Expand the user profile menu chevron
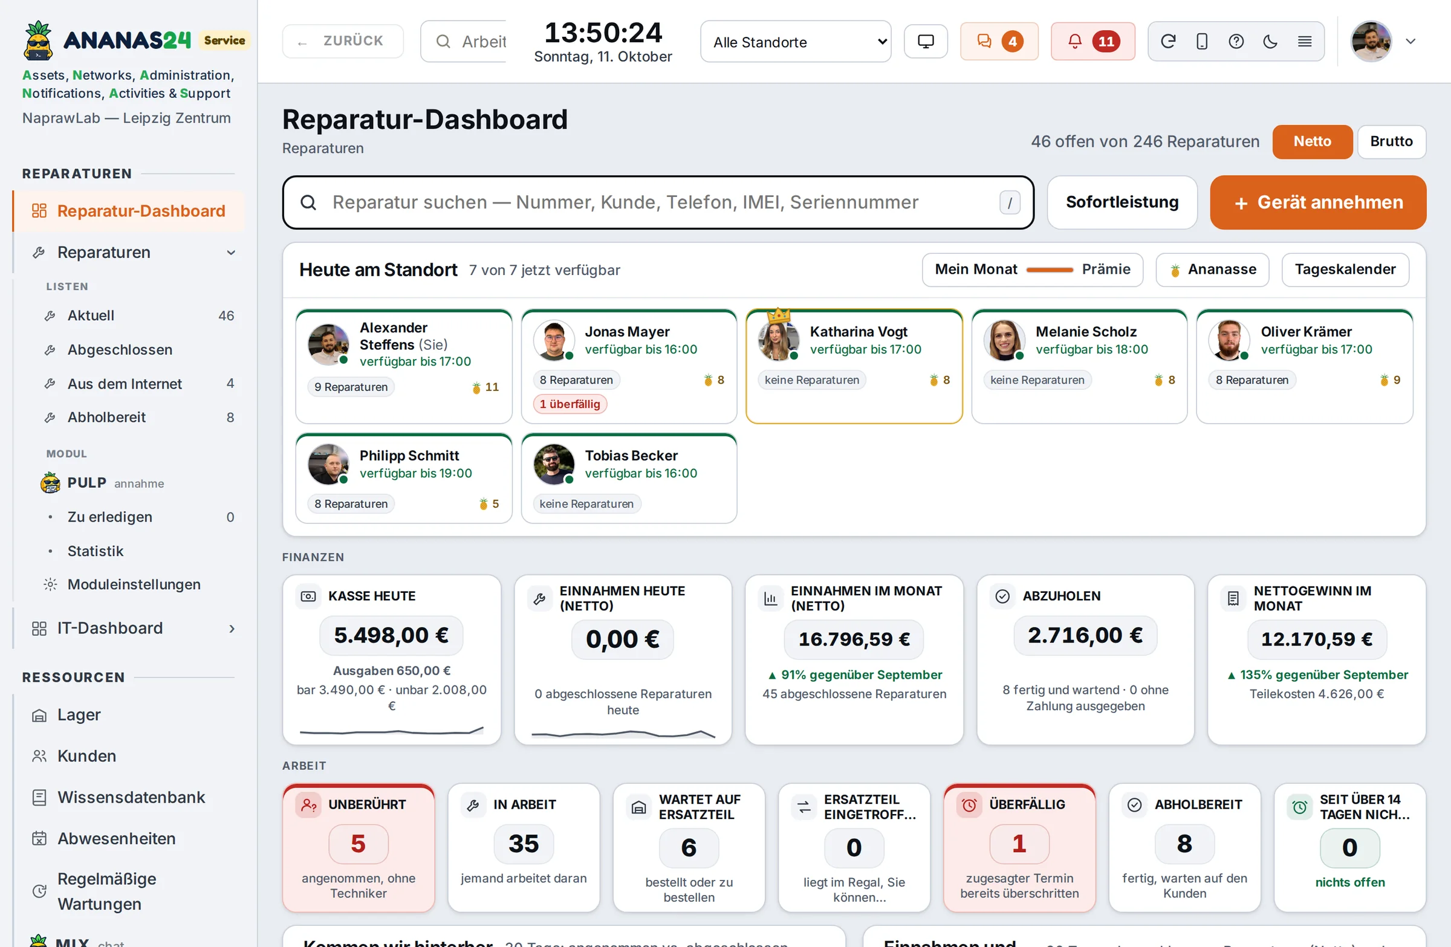 [x=1410, y=42]
